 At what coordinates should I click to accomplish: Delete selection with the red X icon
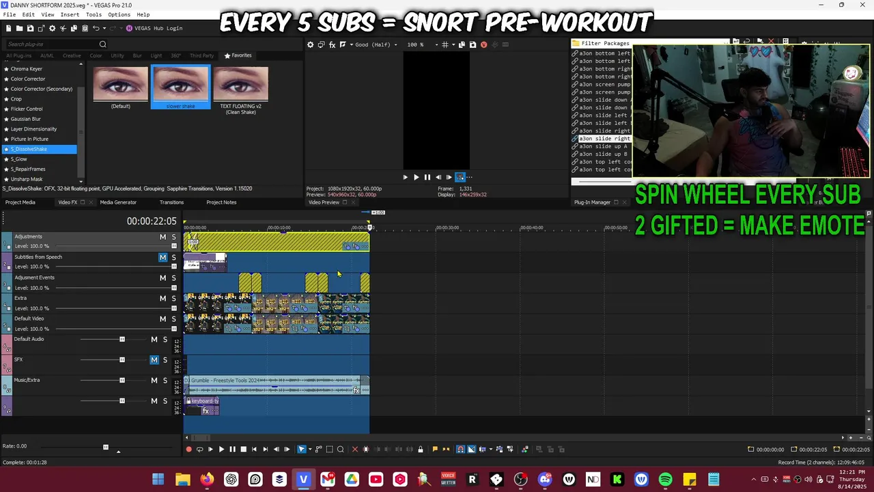[354, 449]
